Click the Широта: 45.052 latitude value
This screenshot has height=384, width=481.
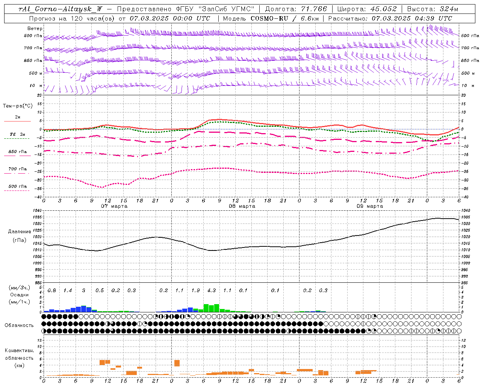coord(367,9)
